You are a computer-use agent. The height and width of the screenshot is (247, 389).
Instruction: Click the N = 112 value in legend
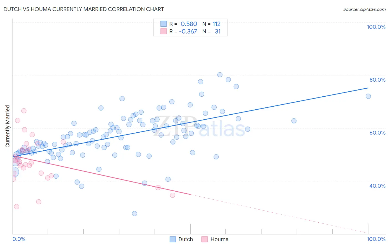[211, 24]
